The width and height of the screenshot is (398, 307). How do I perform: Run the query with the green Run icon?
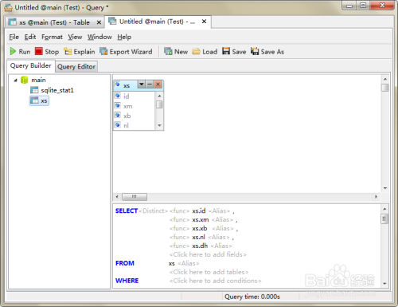coord(13,51)
